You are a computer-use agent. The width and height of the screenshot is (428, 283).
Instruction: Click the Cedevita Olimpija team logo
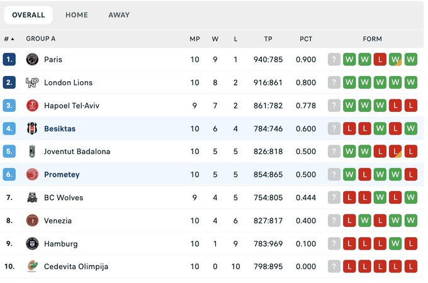point(32,267)
